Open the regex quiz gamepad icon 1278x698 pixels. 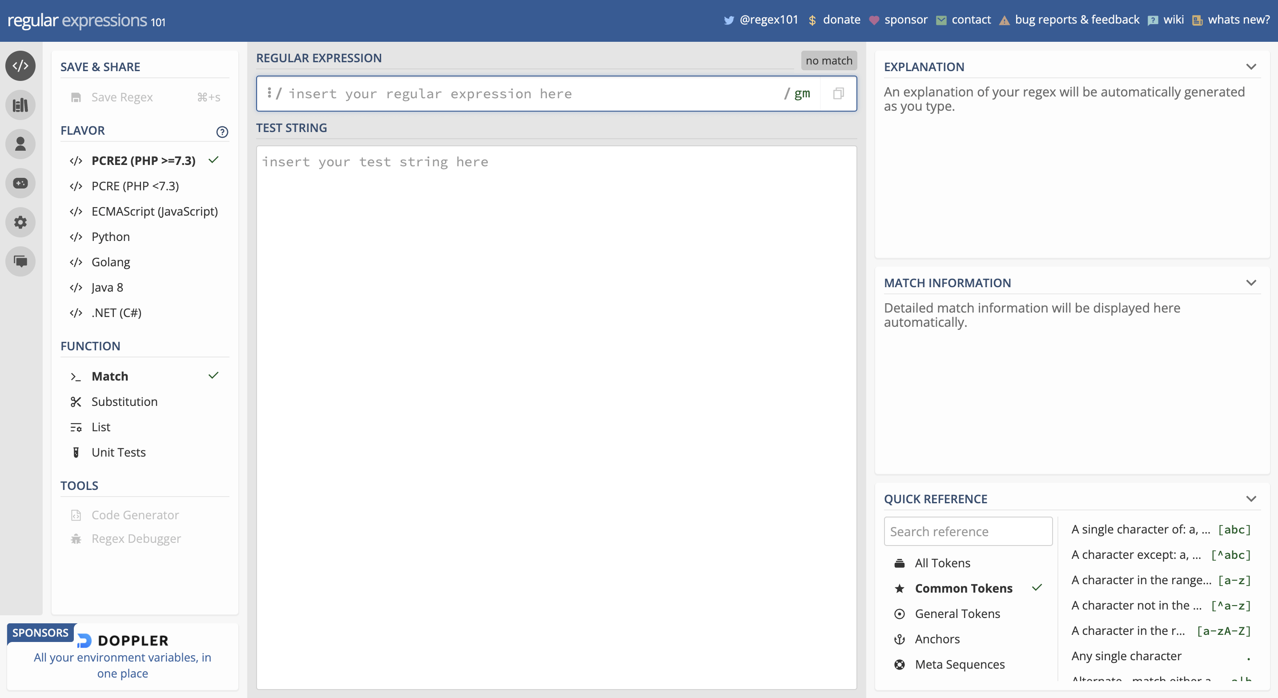(20, 184)
